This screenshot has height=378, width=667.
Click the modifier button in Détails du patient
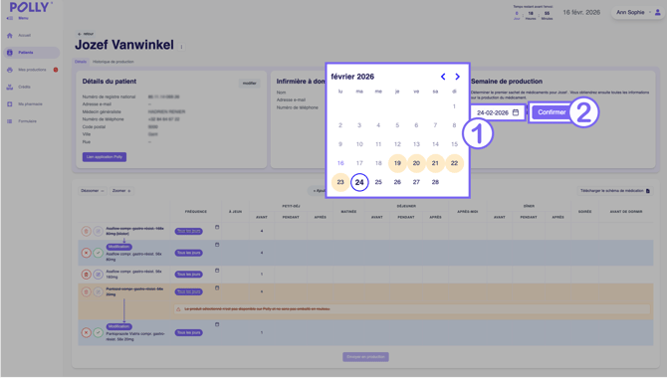coord(249,84)
